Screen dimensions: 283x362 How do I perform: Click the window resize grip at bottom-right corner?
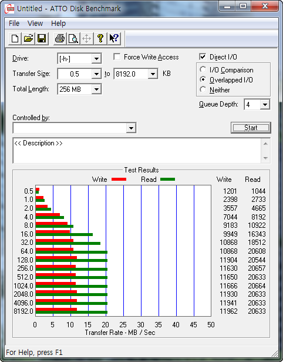point(274,353)
